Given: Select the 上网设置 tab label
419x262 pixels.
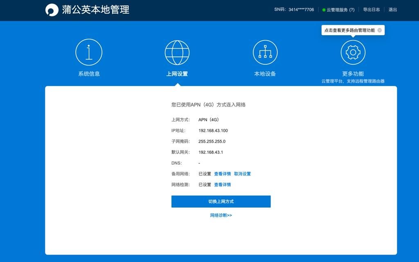Looking at the screenshot, I should (177, 74).
